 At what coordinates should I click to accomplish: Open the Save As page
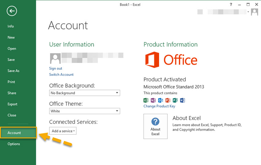(14, 71)
